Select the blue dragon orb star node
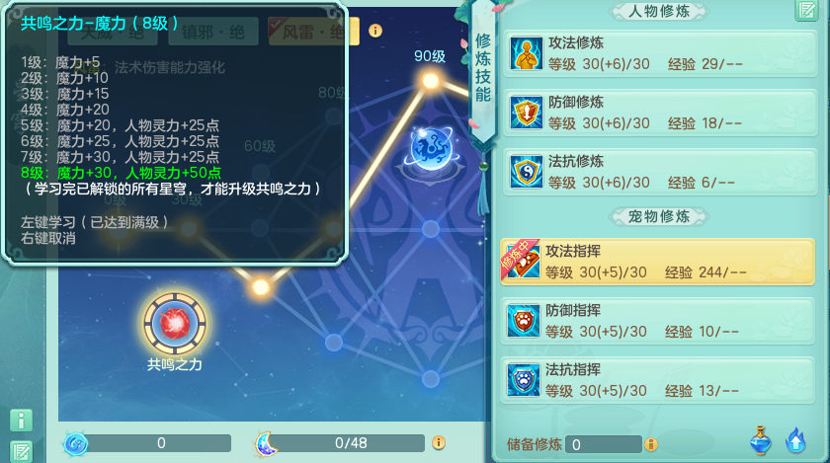 (432, 149)
